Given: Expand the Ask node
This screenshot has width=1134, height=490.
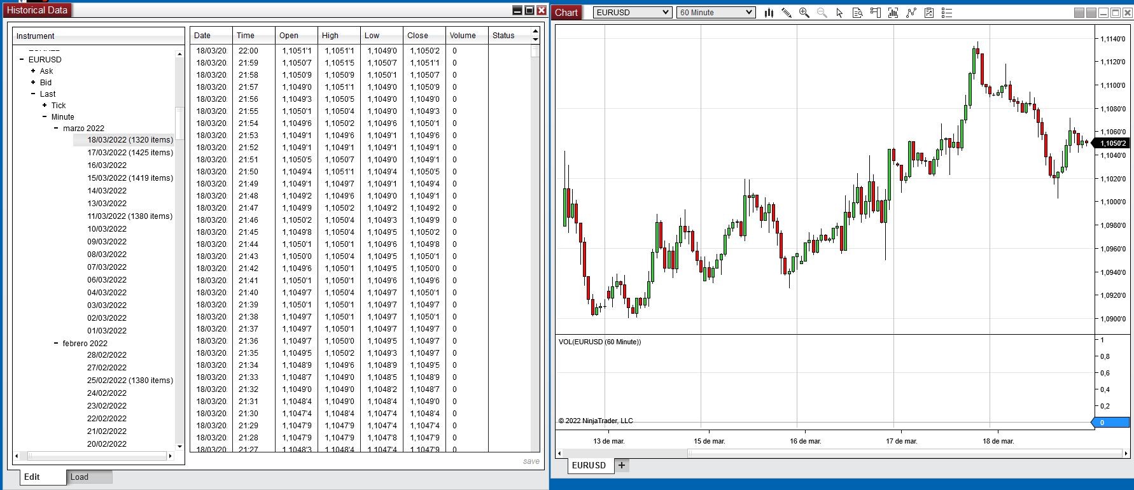Looking at the screenshot, I should point(33,71).
